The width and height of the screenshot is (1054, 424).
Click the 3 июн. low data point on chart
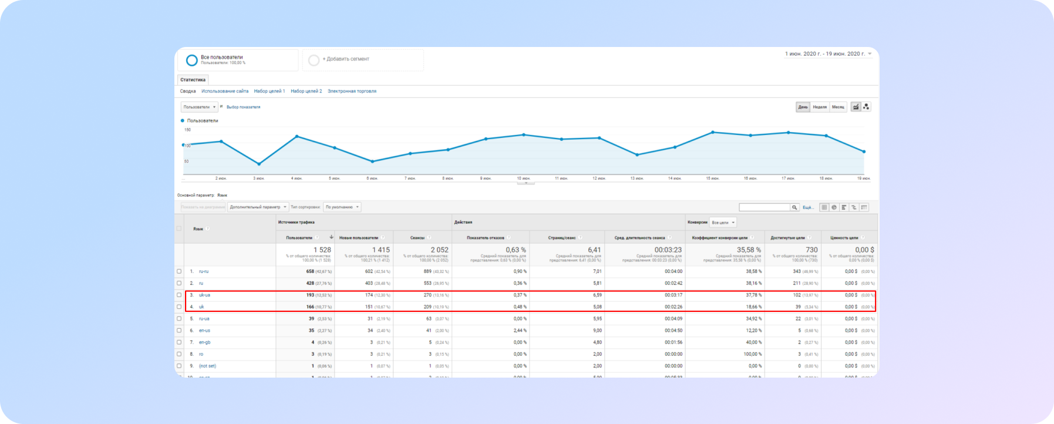pyautogui.click(x=259, y=164)
